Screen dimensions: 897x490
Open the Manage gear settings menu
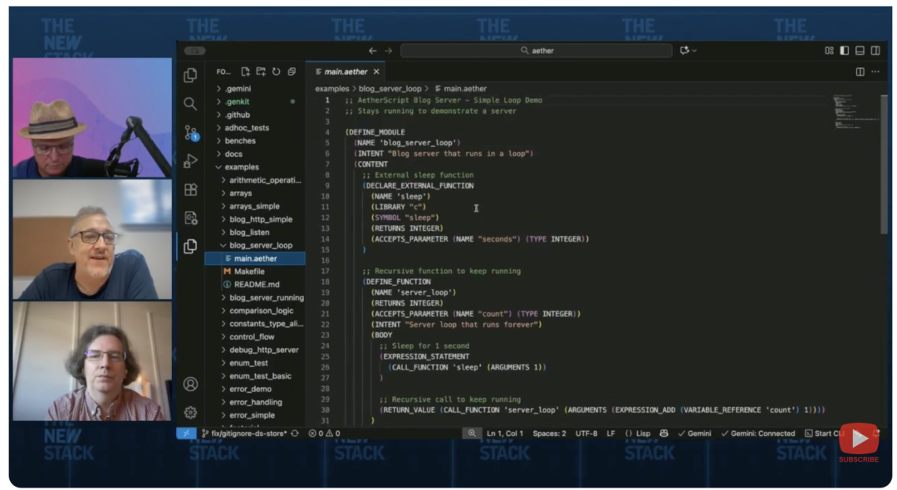click(x=190, y=412)
